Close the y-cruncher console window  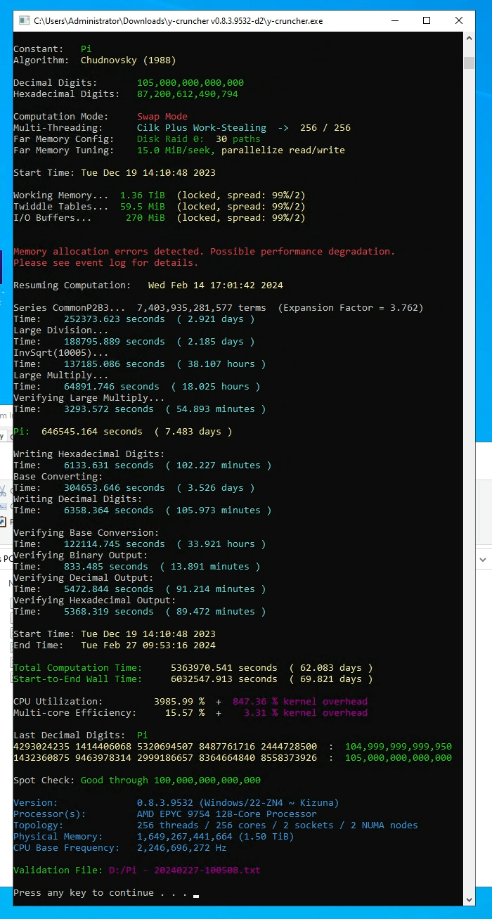(460, 21)
